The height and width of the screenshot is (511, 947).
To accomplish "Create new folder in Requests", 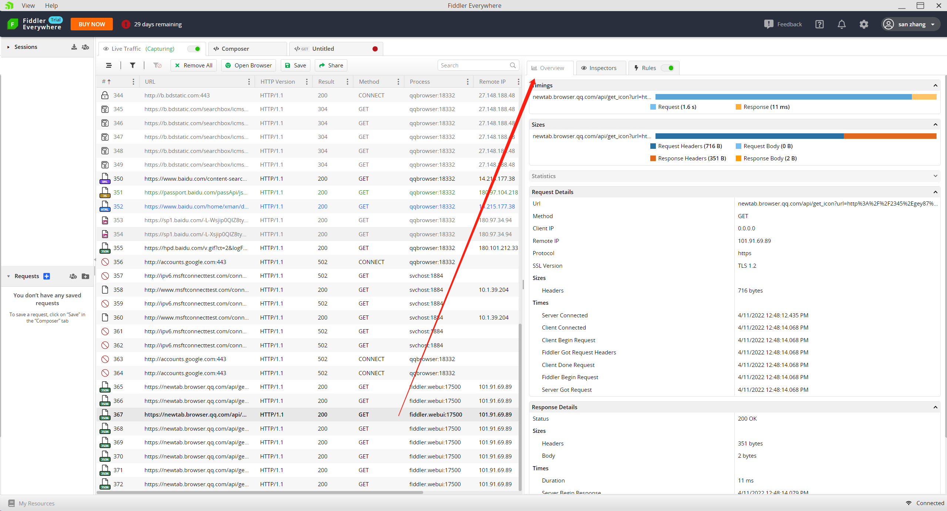I will click(x=85, y=276).
